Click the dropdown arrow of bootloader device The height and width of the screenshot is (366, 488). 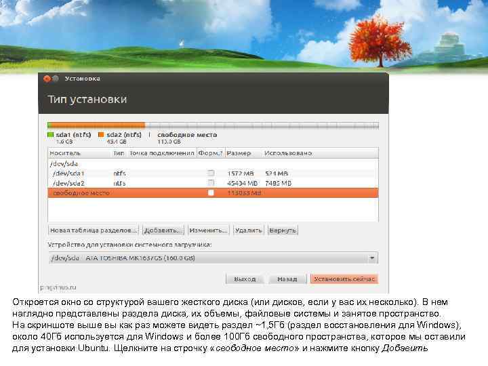[x=372, y=258]
